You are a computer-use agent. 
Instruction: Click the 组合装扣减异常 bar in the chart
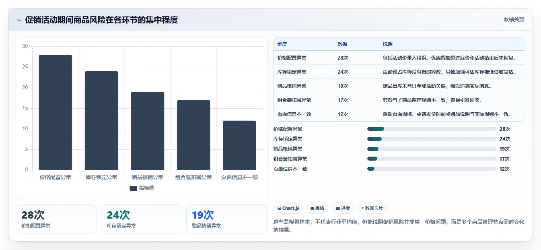click(193, 135)
